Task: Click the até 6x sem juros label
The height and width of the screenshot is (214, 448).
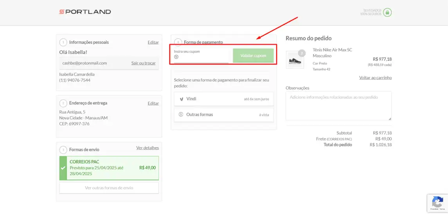Action: click(x=256, y=99)
